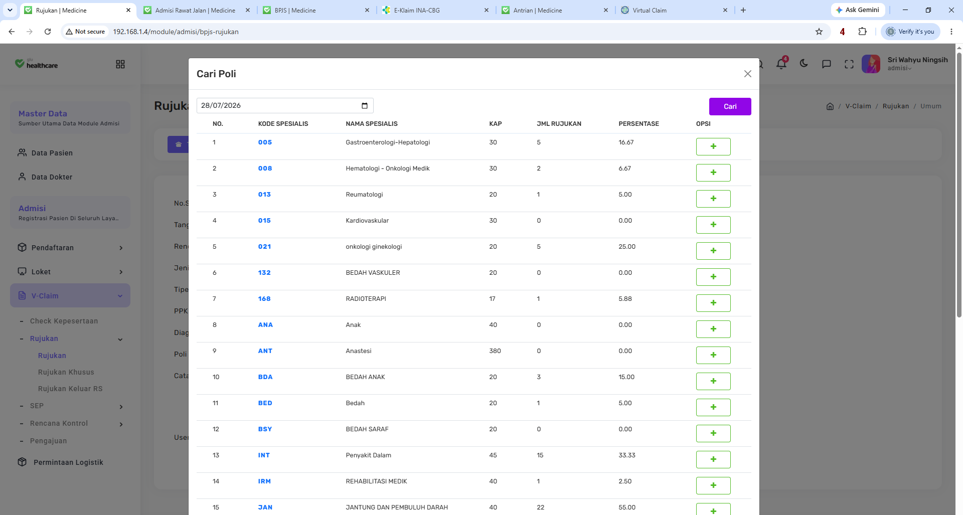Image resolution: width=963 pixels, height=515 pixels.
Task: Select RADIOTERAPI row plus button
Action: click(x=713, y=303)
